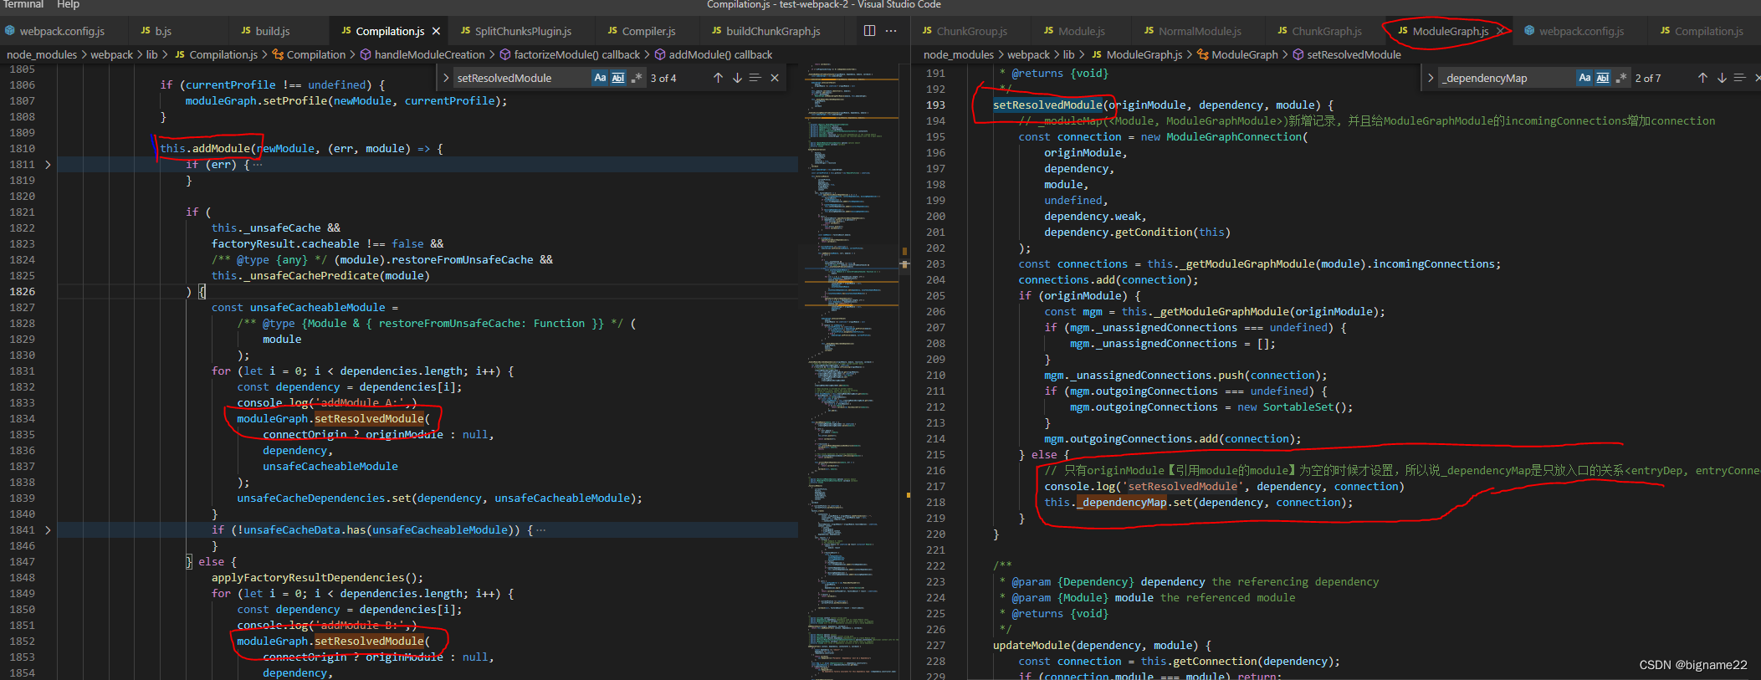
Task: Toggle regex option in _dependencyMap search
Action: click(1621, 78)
